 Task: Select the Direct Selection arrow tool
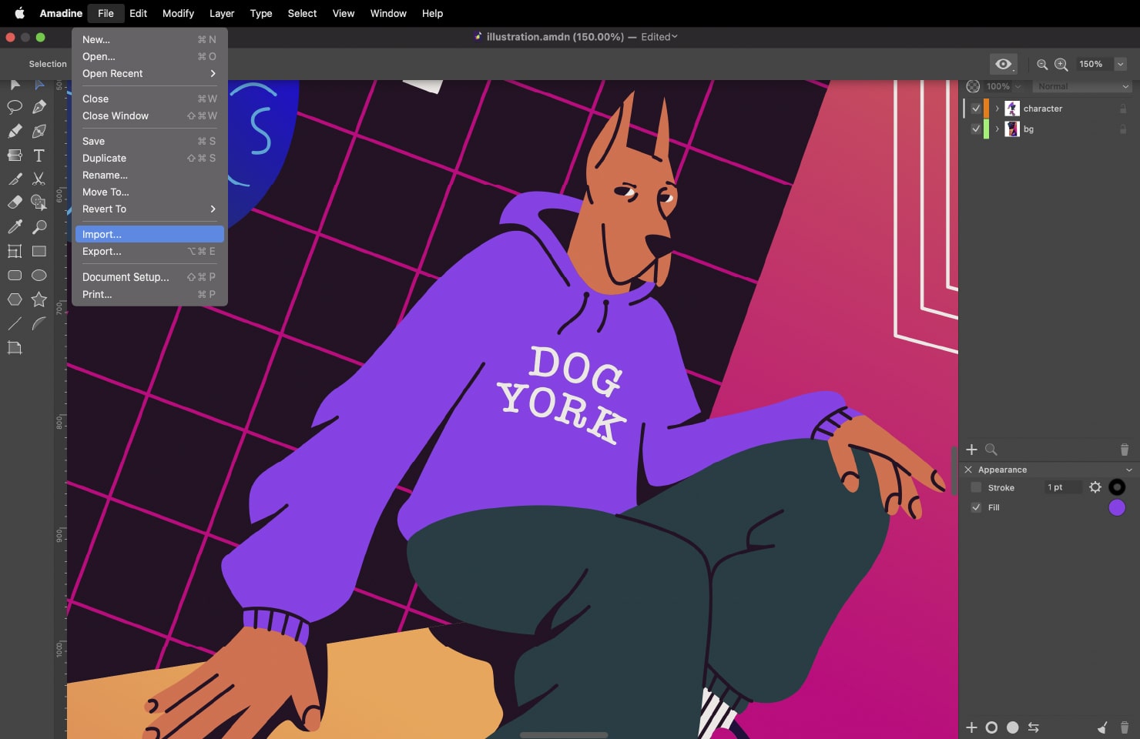point(39,84)
